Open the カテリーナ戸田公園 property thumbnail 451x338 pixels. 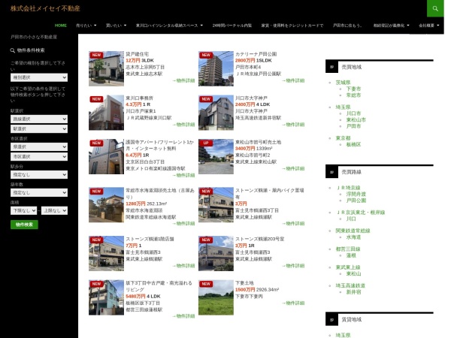tap(216, 68)
